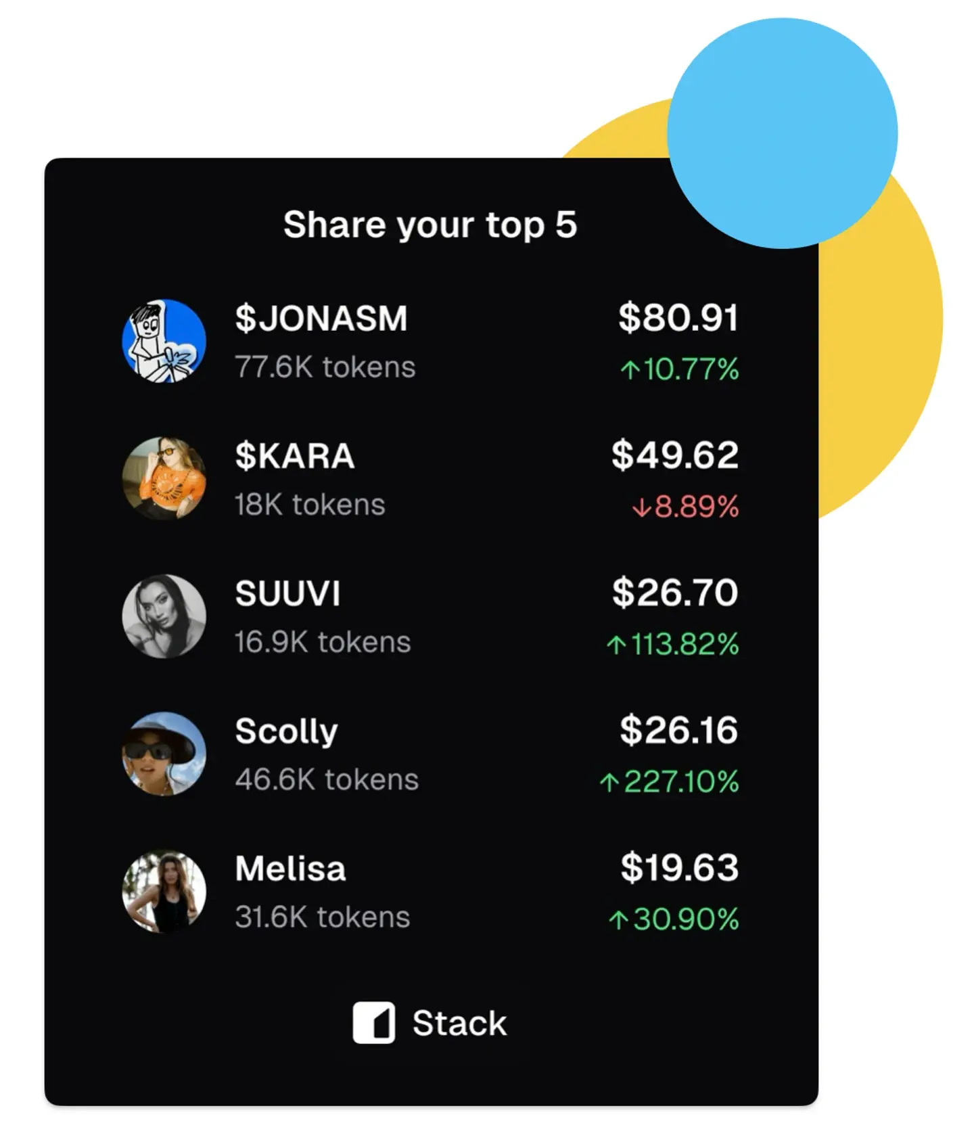The image size is (974, 1146).
Task: Click the green up arrow beside 10.77%
Action: (x=630, y=370)
